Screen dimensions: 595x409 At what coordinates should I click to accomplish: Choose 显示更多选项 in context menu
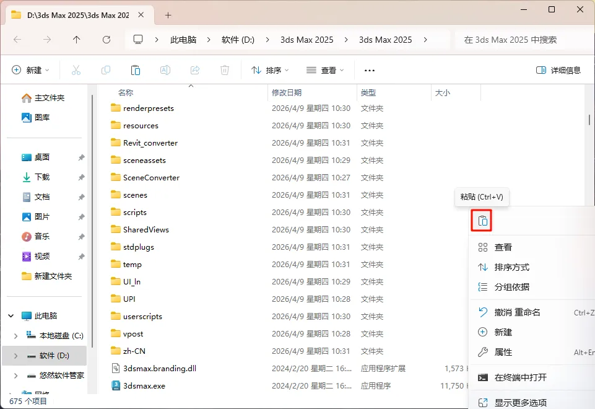532,402
